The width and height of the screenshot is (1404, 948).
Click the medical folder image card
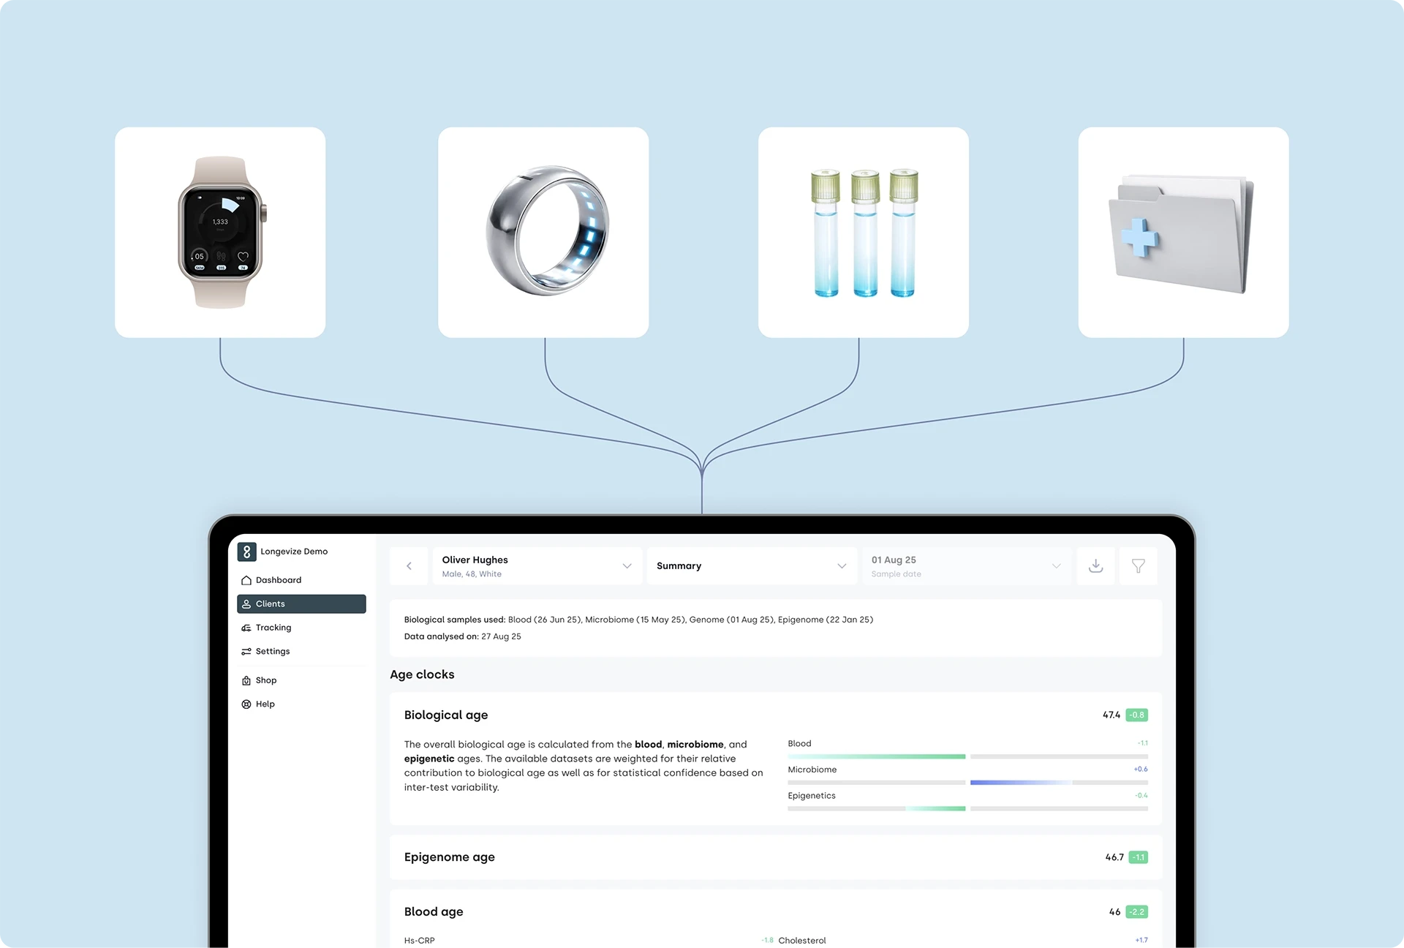(x=1183, y=233)
